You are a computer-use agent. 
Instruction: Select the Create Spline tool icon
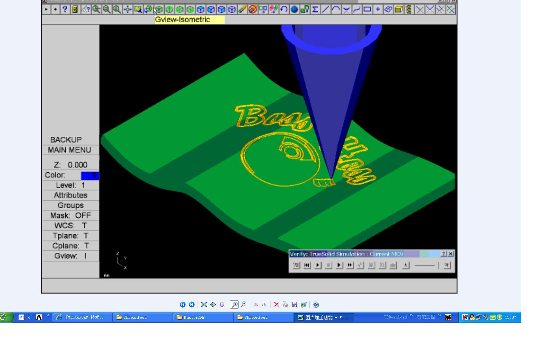(357, 9)
